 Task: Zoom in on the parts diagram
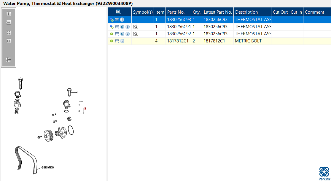click(9, 14)
